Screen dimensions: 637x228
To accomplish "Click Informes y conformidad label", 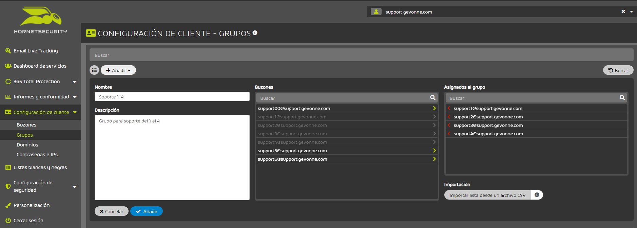I will pyautogui.click(x=41, y=97).
